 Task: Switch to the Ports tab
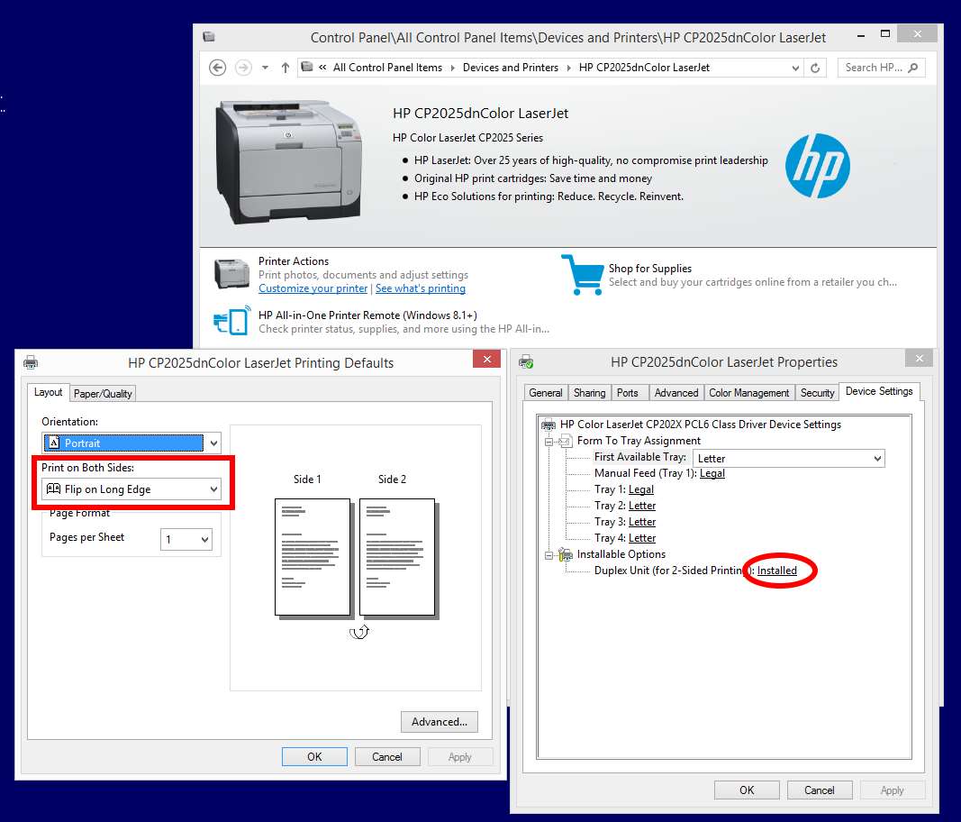tap(628, 393)
